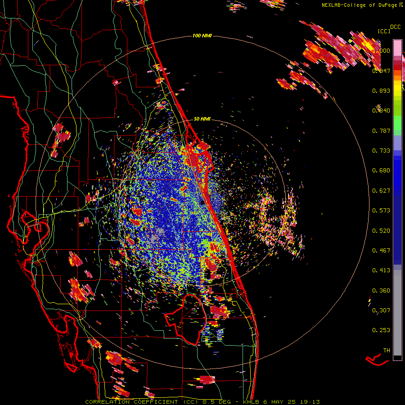This screenshot has height=405, width=405.
Task: Click the 0.253 scale value
Action: [x=381, y=330]
